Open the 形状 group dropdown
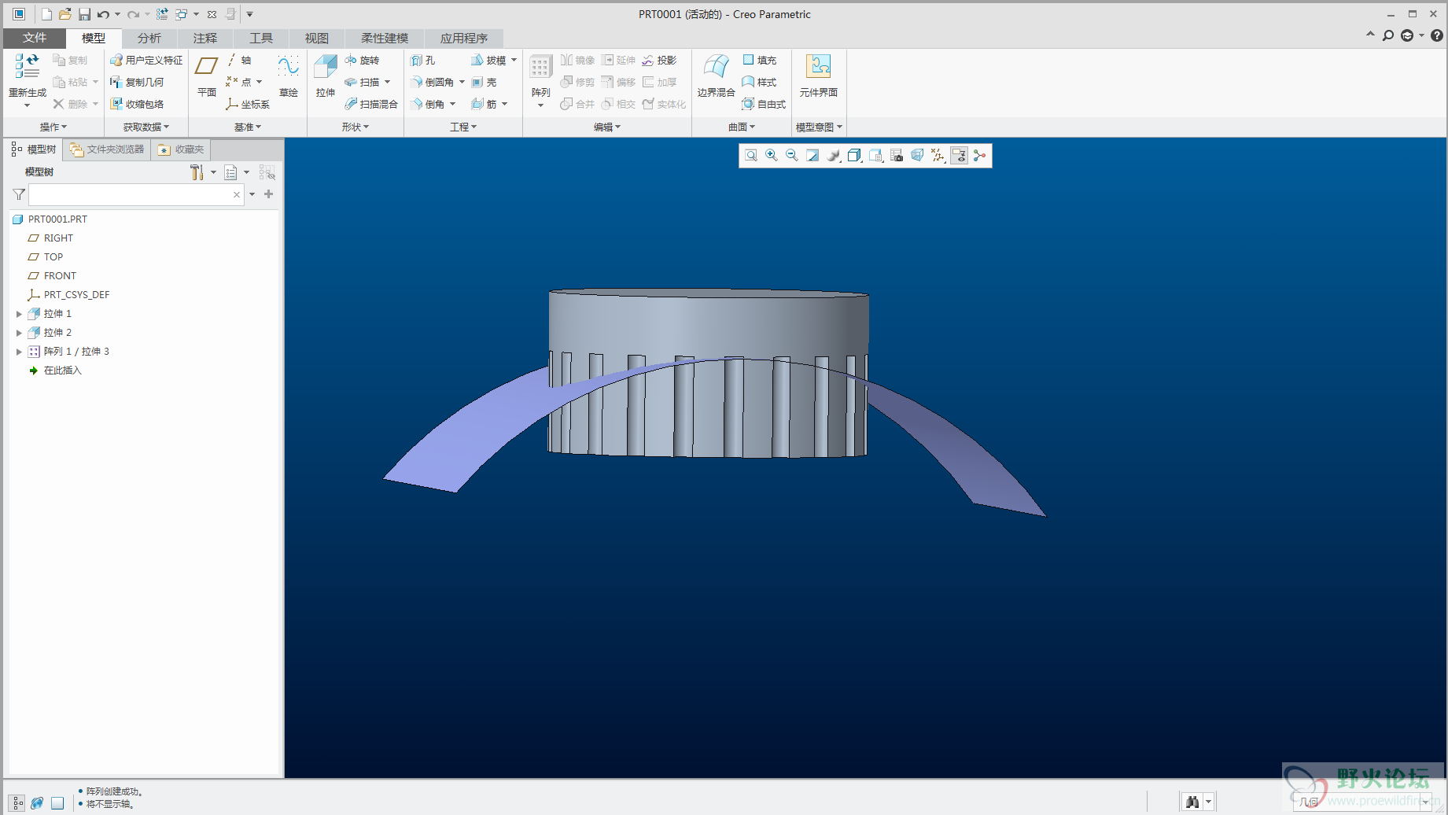 point(356,127)
